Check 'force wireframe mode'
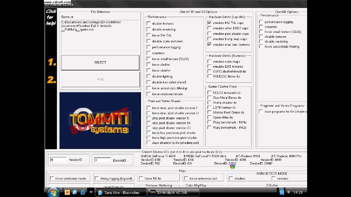Viewport: 351px width, 197px height. pyautogui.click(x=52, y=178)
